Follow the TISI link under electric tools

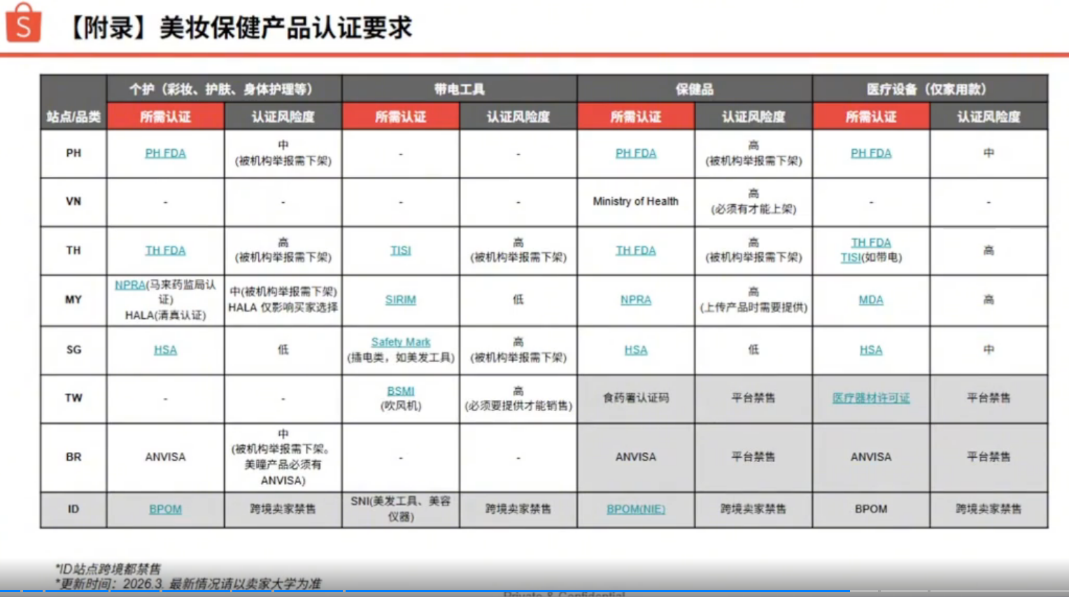point(401,250)
